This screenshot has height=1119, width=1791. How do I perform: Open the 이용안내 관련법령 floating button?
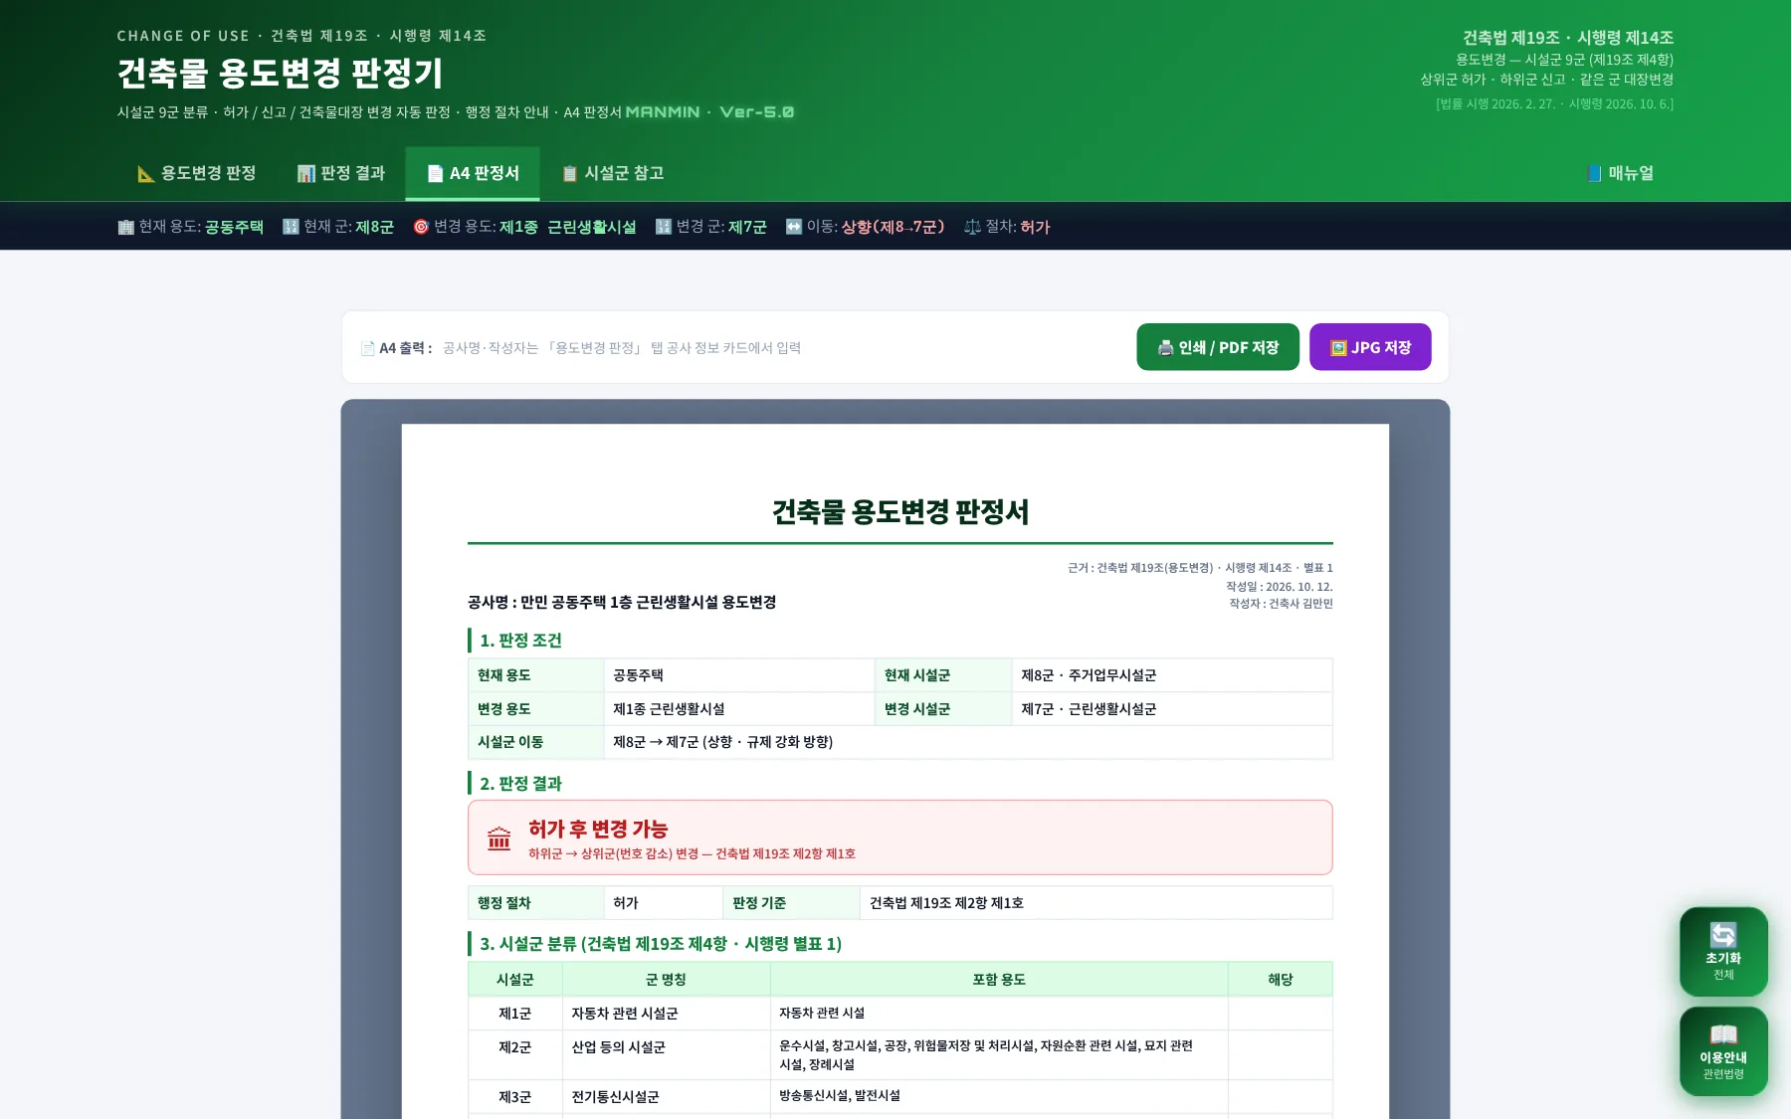[x=1723, y=1051]
